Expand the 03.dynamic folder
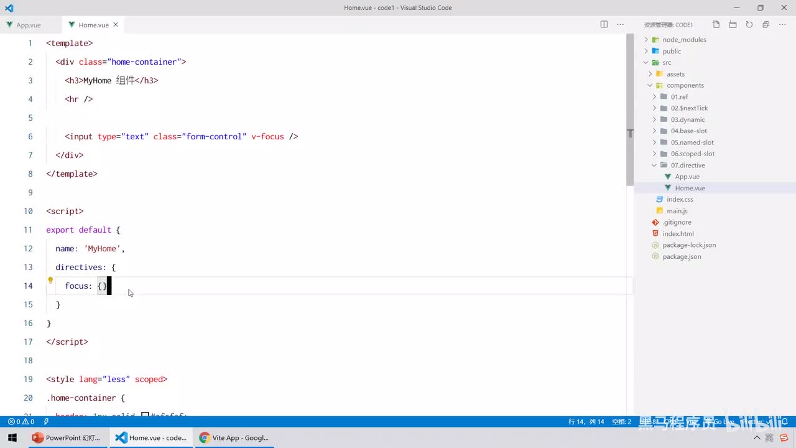 (x=687, y=119)
